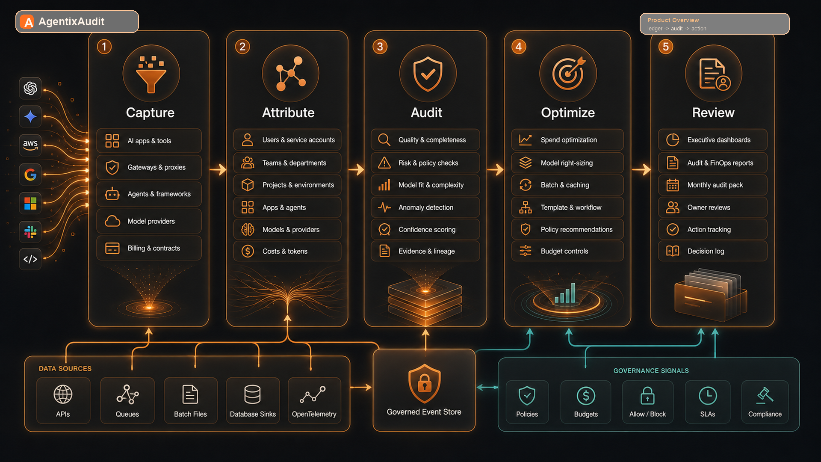Open the Apps & agents item
Viewport: 821px width, 462px height.
tap(287, 207)
